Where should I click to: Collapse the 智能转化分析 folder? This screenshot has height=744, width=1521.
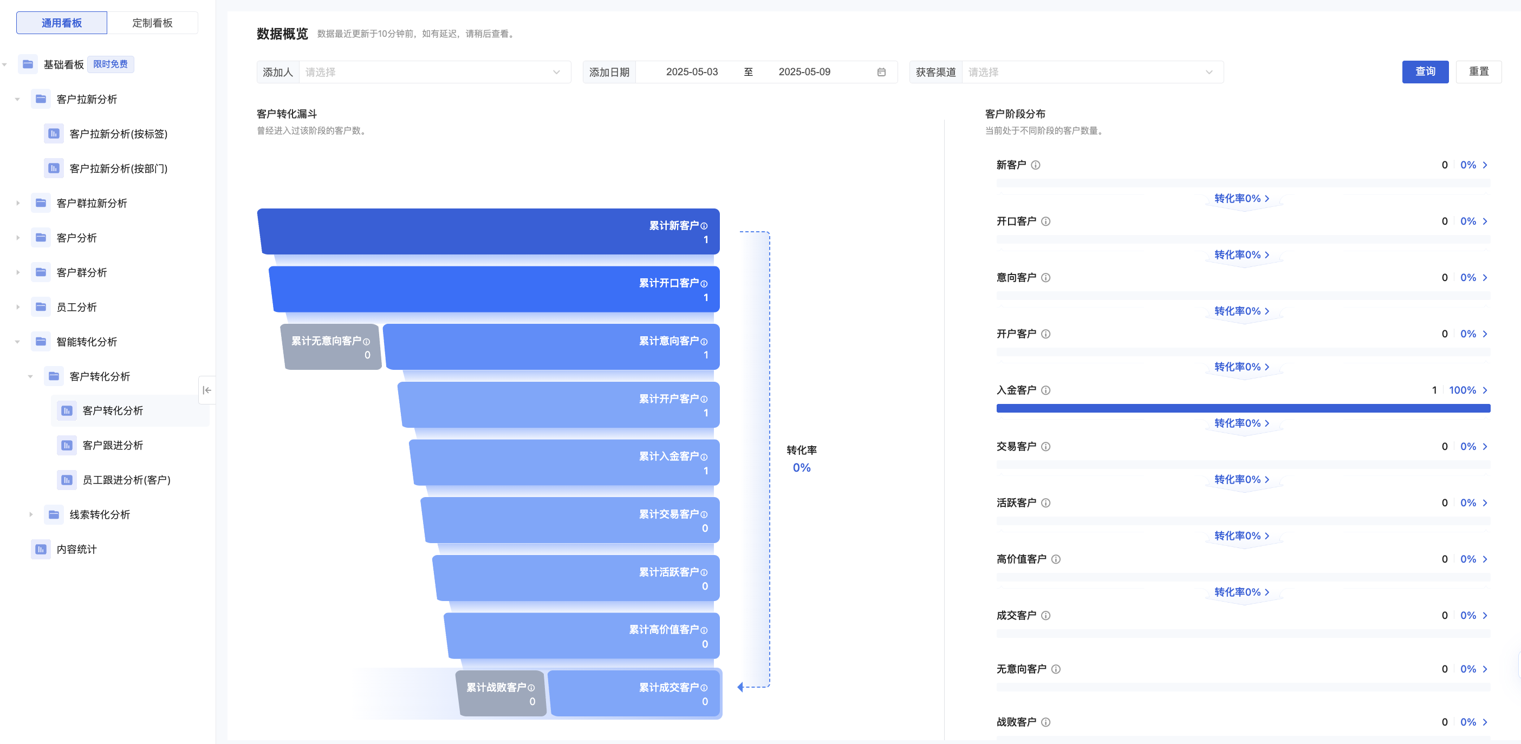click(18, 342)
